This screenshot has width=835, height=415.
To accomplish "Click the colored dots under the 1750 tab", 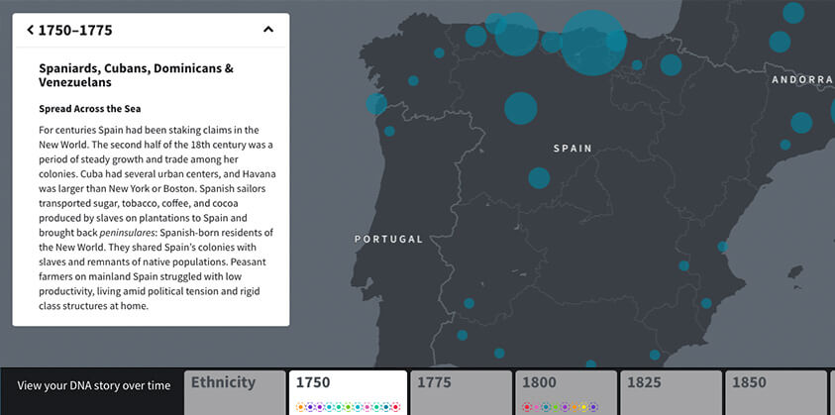I will pyautogui.click(x=347, y=406).
